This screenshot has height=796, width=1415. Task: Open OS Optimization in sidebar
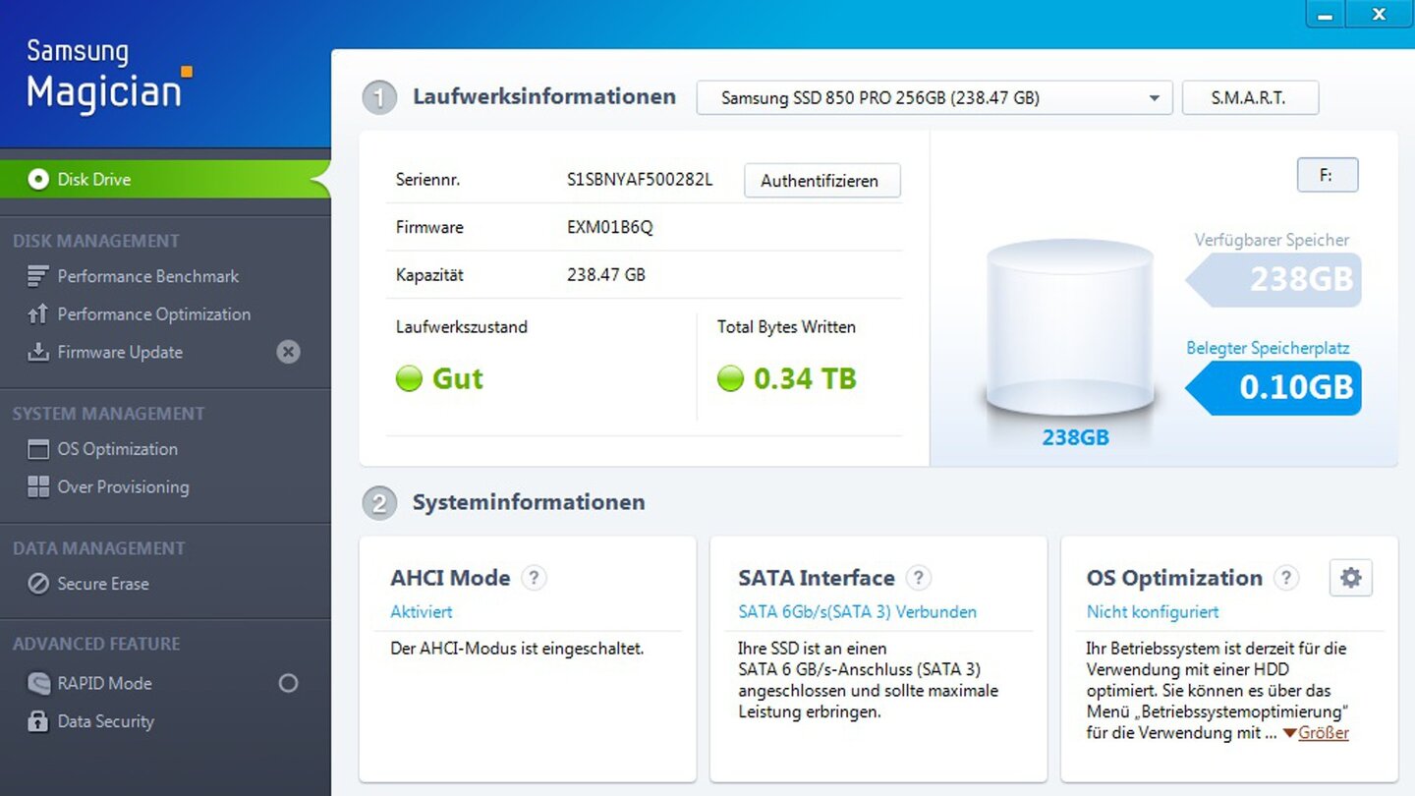118,449
